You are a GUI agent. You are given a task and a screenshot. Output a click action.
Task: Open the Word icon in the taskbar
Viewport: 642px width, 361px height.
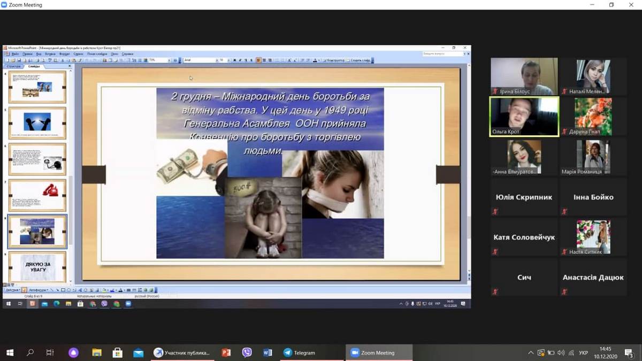(267, 352)
